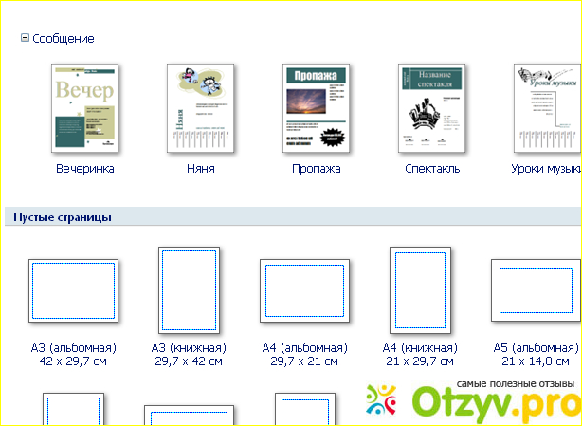Collapse the Сообщение section with minus box
Viewport: 582px width, 426px height.
(x=25, y=39)
